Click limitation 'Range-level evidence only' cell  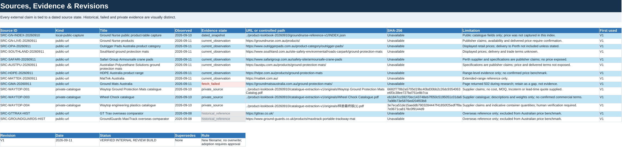pos(531,73)
